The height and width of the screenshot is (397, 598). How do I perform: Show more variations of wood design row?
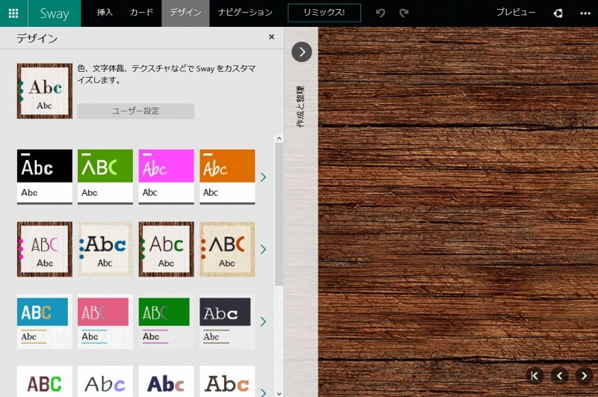(263, 249)
